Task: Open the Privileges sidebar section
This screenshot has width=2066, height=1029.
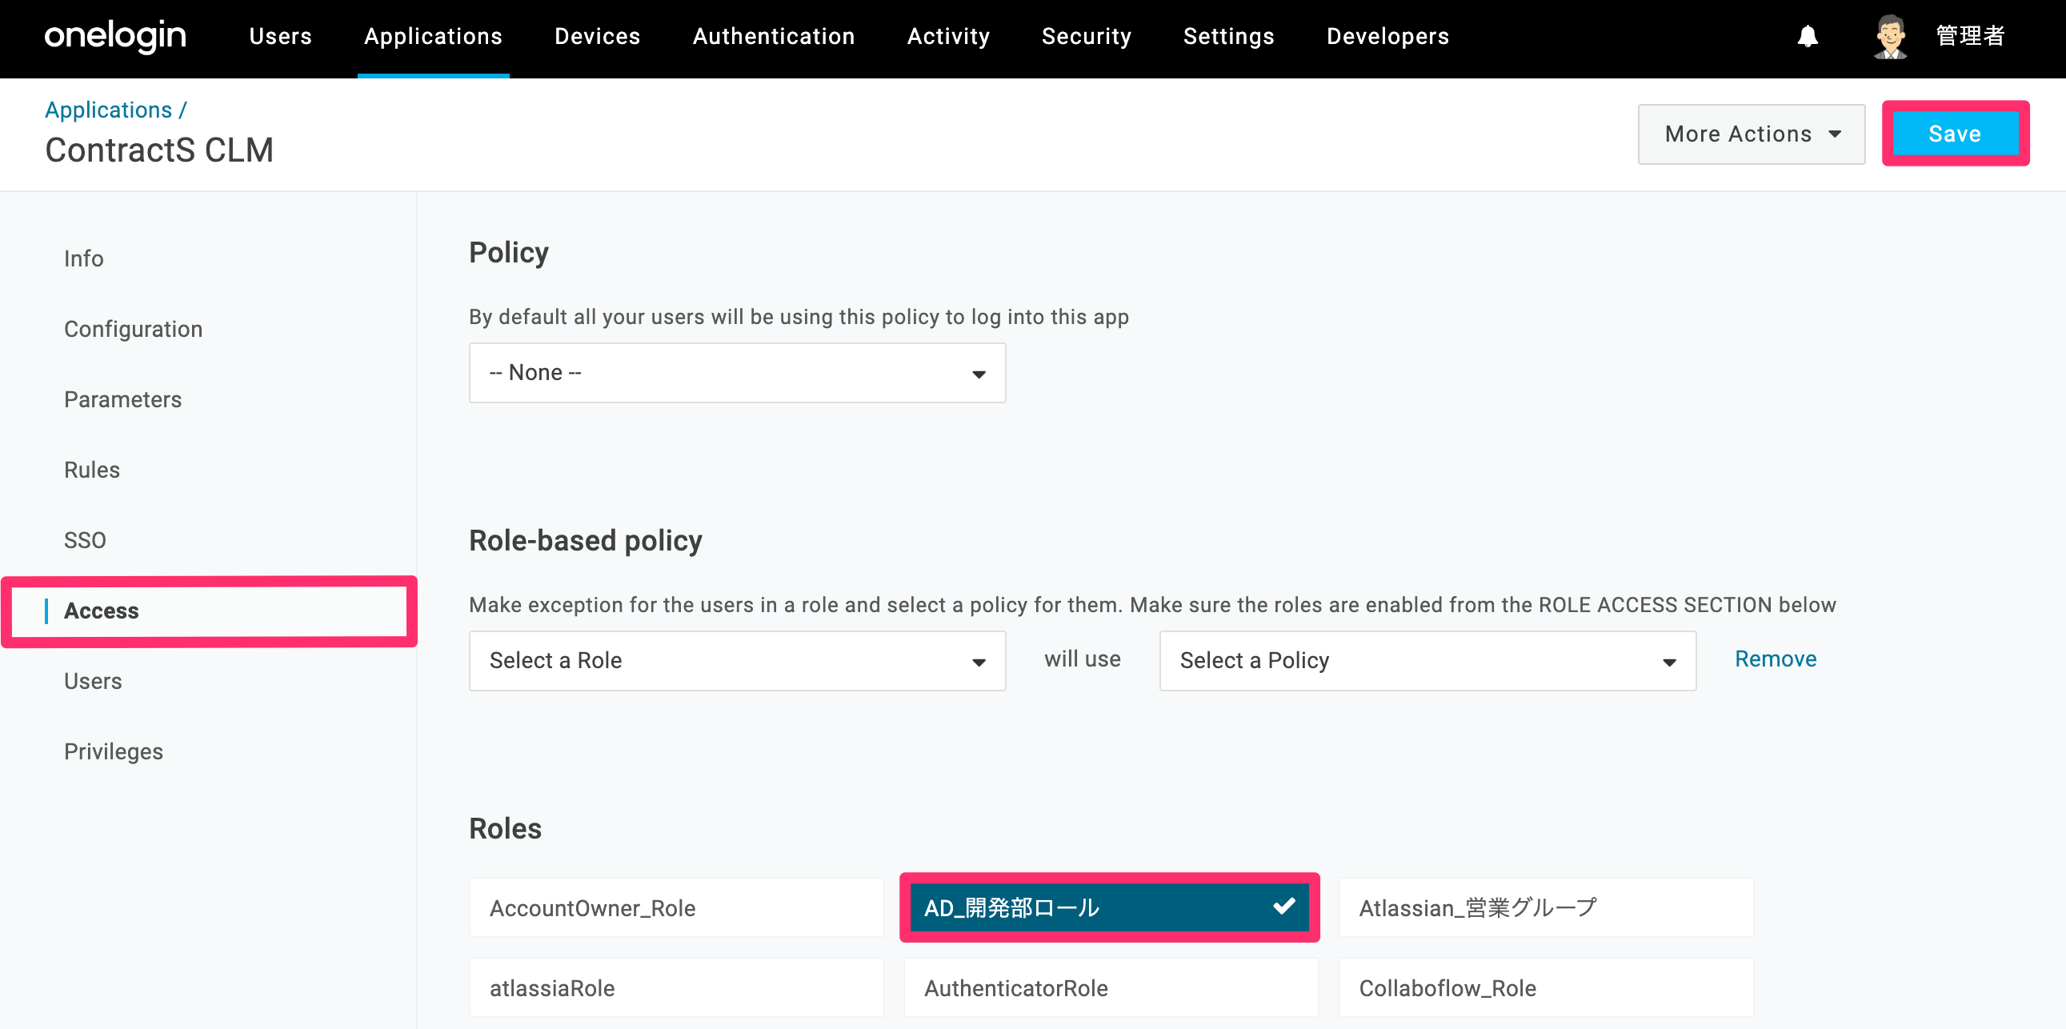Action: click(x=114, y=751)
